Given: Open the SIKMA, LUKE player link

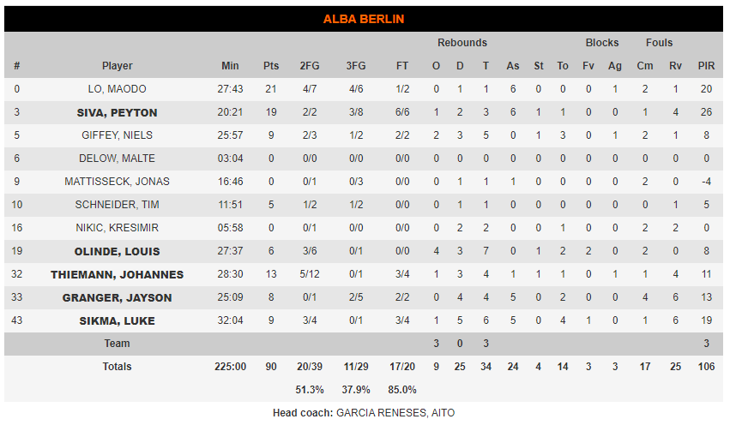Looking at the screenshot, I should 117,320.
